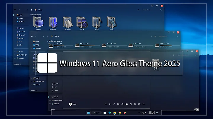Select OneDrive in This PC window sidebar

(37, 48)
